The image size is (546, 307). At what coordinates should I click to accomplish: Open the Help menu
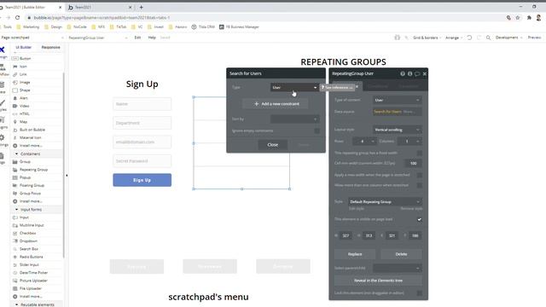[x=152, y=38]
